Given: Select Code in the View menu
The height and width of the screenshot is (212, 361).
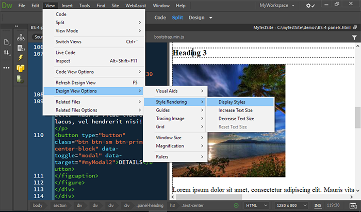Looking at the screenshot, I should [x=94, y=14].
